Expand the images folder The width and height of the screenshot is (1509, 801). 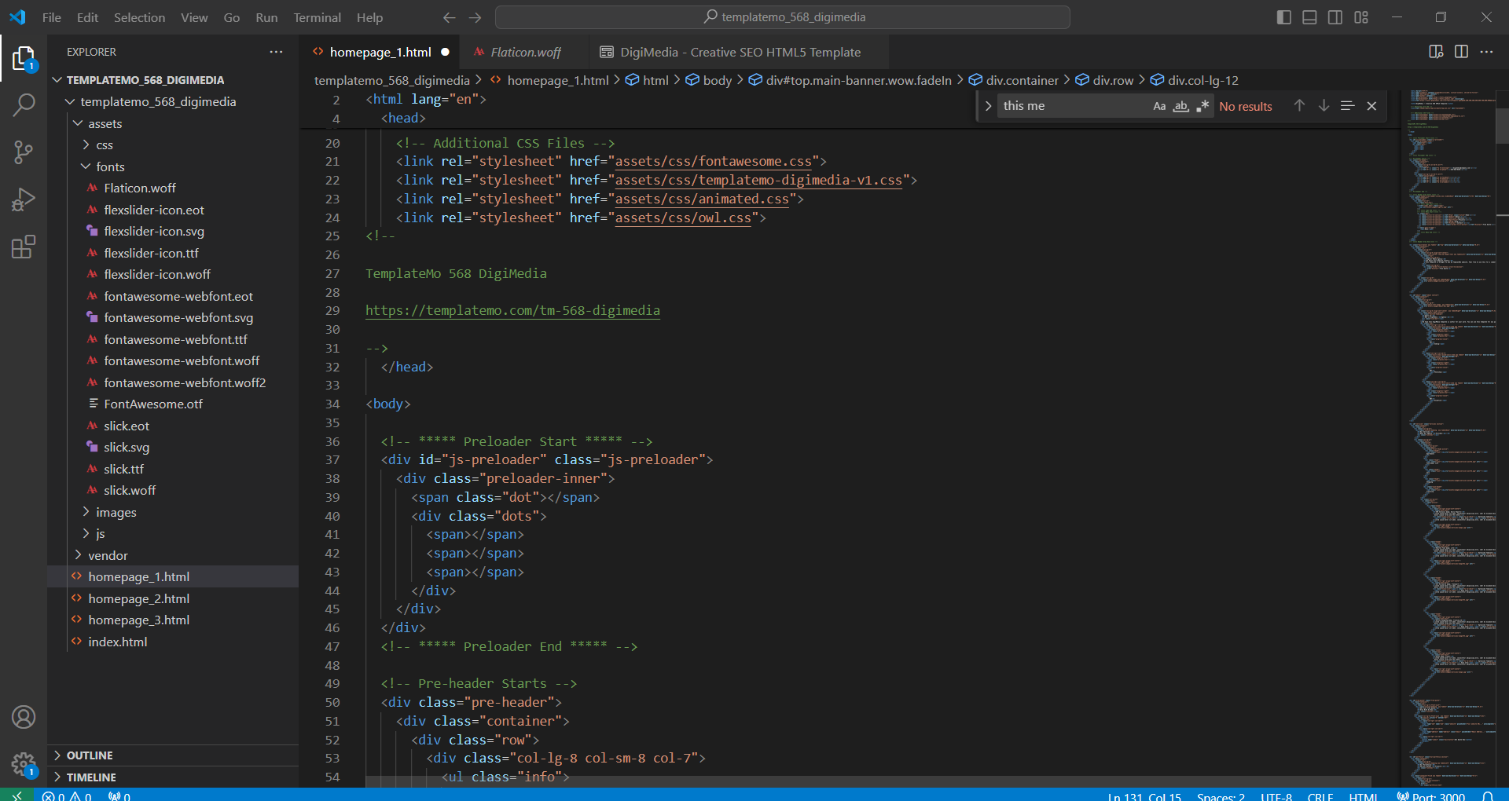116,512
